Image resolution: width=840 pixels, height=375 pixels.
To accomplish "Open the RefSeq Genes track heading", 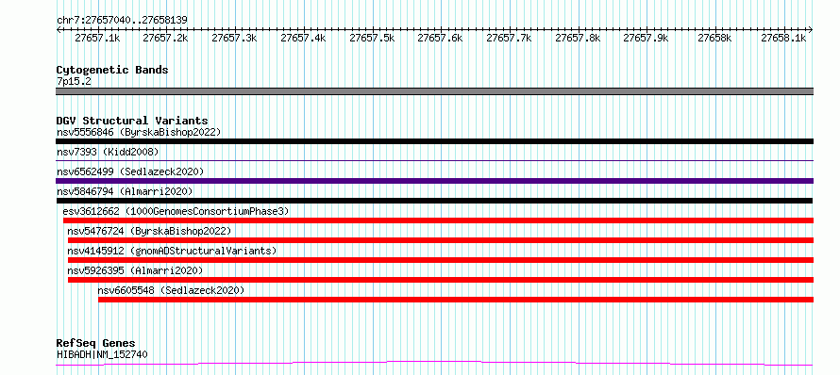I will coord(96,344).
